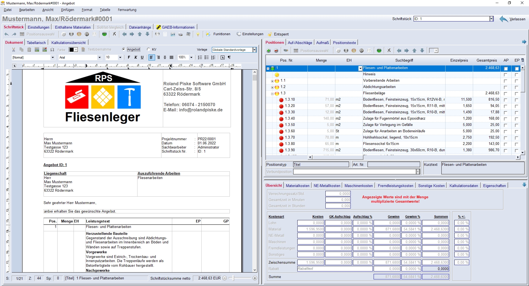The width and height of the screenshot is (529, 286).
Task: Open the Farbe text color swatch
Action: point(72,50)
